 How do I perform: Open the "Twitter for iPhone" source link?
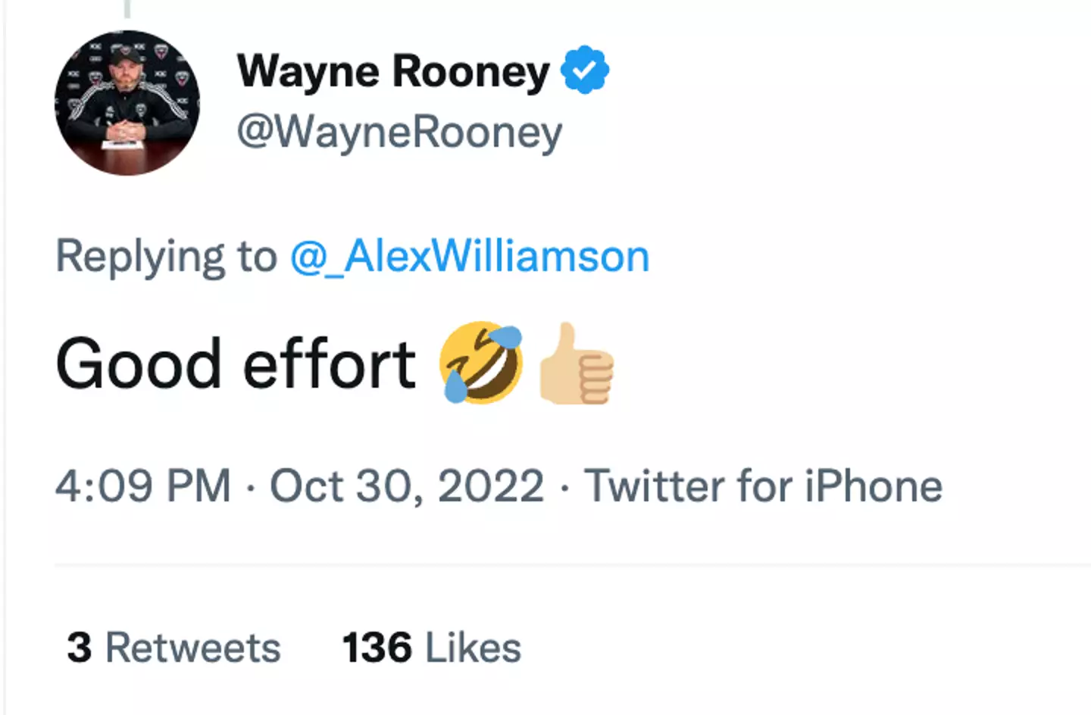point(763,486)
